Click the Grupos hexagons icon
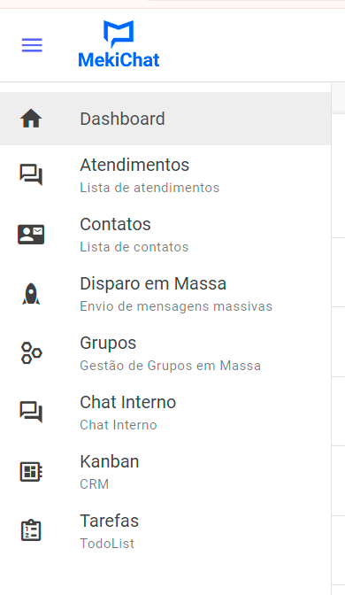345x595 pixels. pyautogui.click(x=31, y=353)
